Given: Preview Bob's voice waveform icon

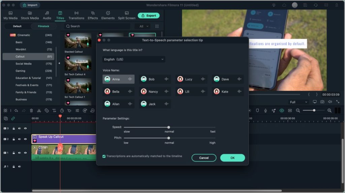Looking at the screenshot, I should (x=166, y=79).
